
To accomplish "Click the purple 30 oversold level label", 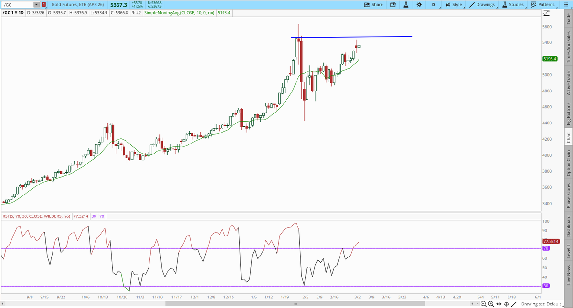I will pos(546,286).
